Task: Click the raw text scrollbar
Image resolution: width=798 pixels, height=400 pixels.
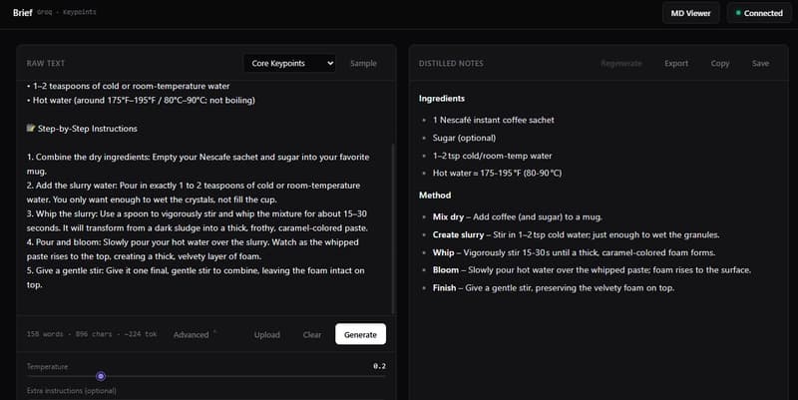Action: tap(393, 229)
